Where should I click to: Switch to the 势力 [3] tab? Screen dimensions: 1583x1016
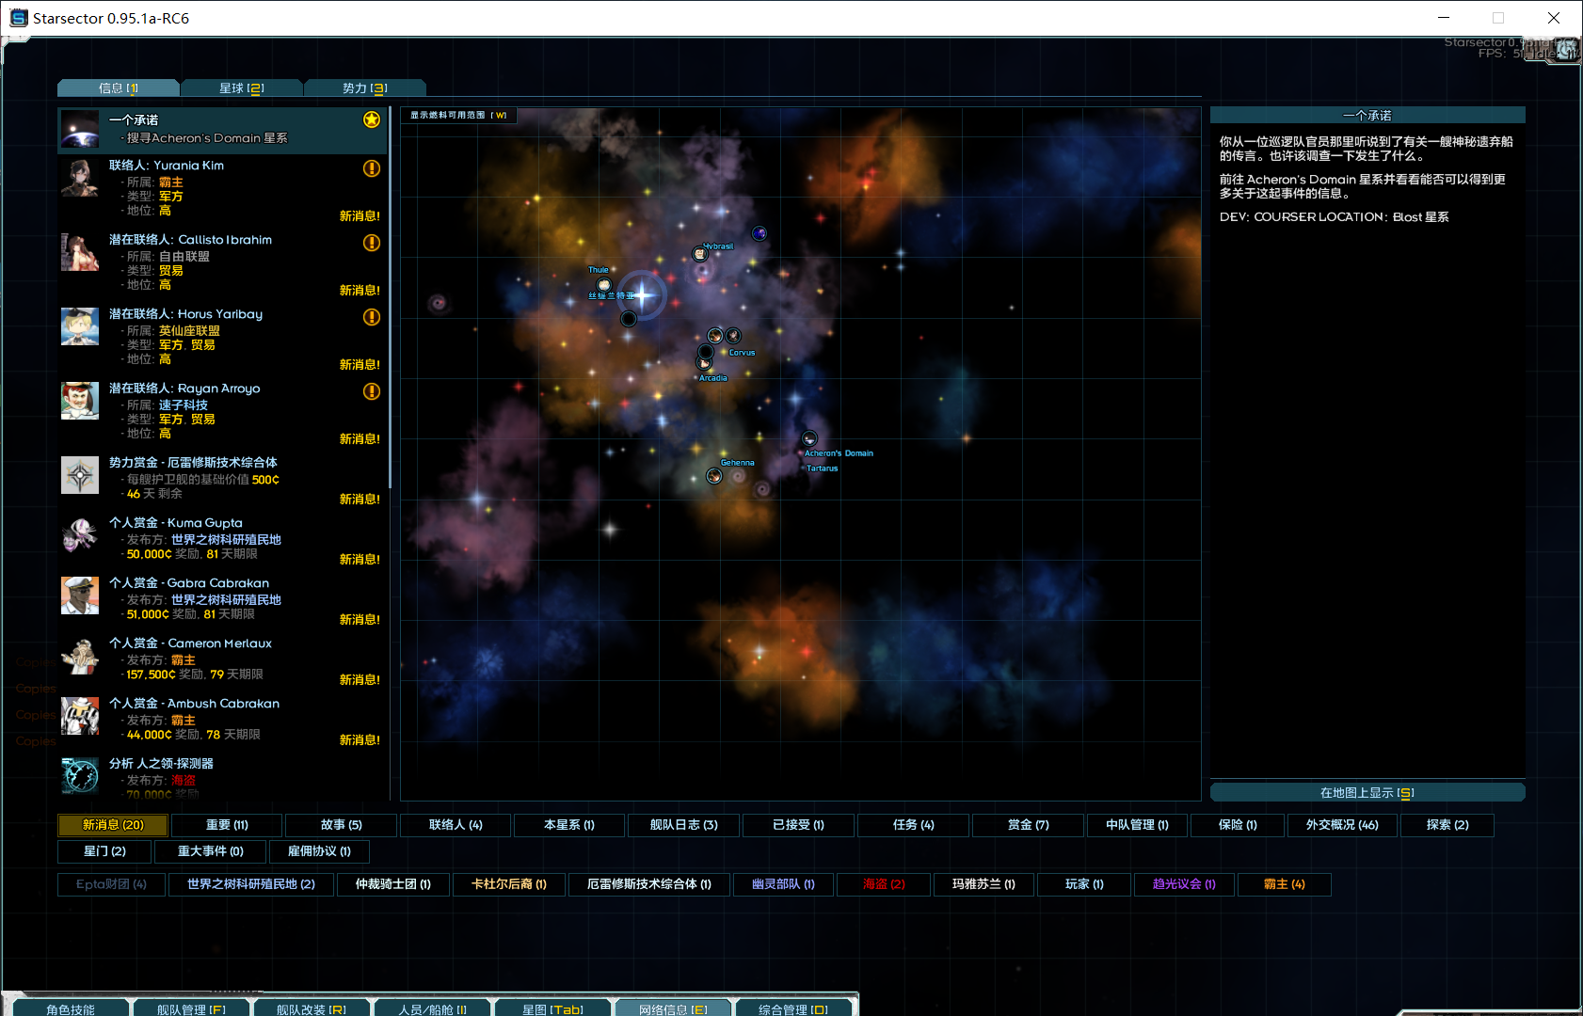[364, 88]
